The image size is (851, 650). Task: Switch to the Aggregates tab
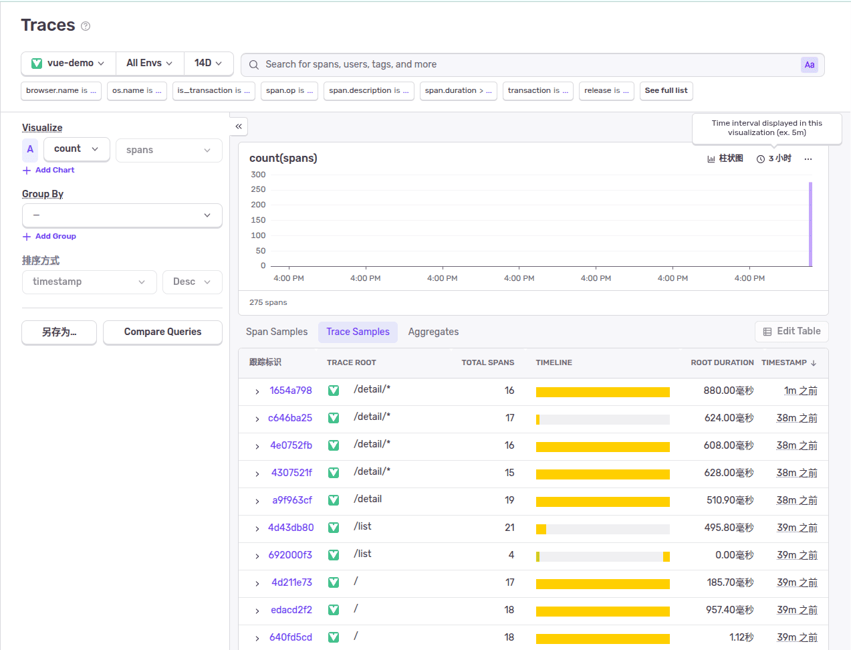433,332
